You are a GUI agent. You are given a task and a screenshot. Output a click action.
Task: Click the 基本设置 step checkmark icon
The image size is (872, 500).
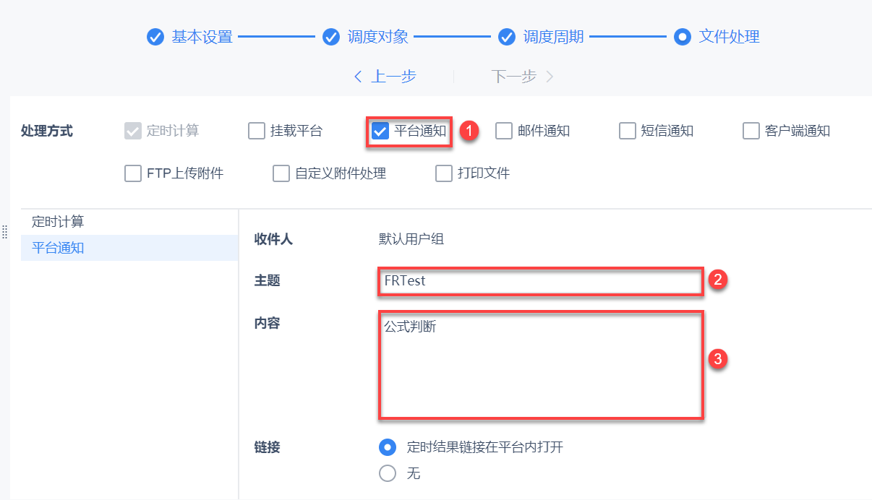point(155,37)
